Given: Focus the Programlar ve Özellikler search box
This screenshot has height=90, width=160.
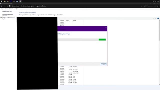Looking at the screenshot, I should click(153, 6).
